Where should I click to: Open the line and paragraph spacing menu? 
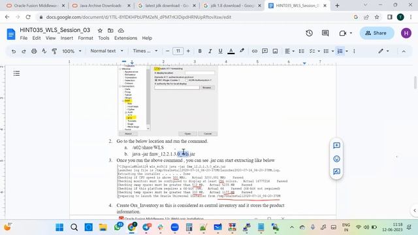pos(302,51)
